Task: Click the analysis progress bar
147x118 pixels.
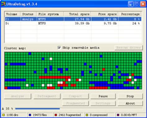Action: [x=79, y=109]
